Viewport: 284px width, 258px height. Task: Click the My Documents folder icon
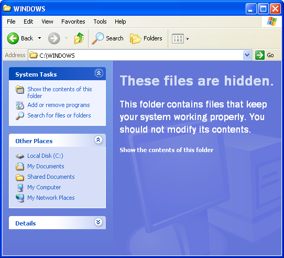click(20, 166)
